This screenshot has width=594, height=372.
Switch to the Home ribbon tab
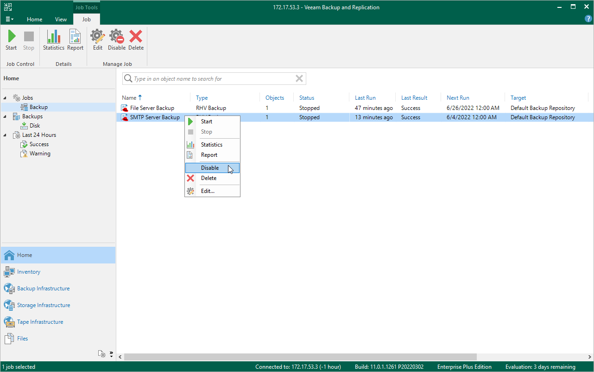[x=34, y=19]
